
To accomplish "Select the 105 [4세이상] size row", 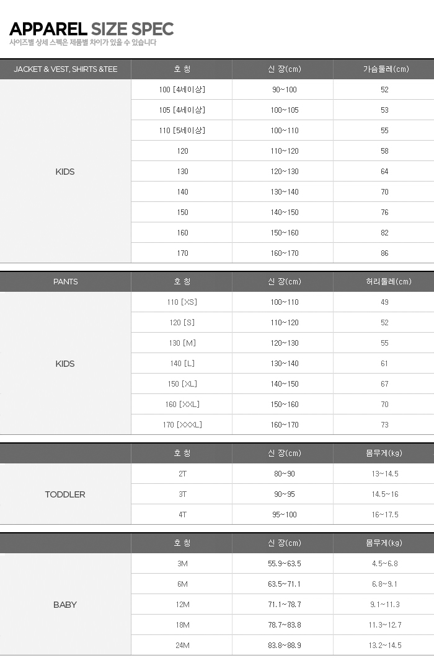I will click(x=182, y=110).
